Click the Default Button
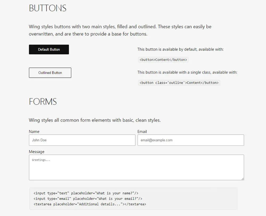 (49, 49)
